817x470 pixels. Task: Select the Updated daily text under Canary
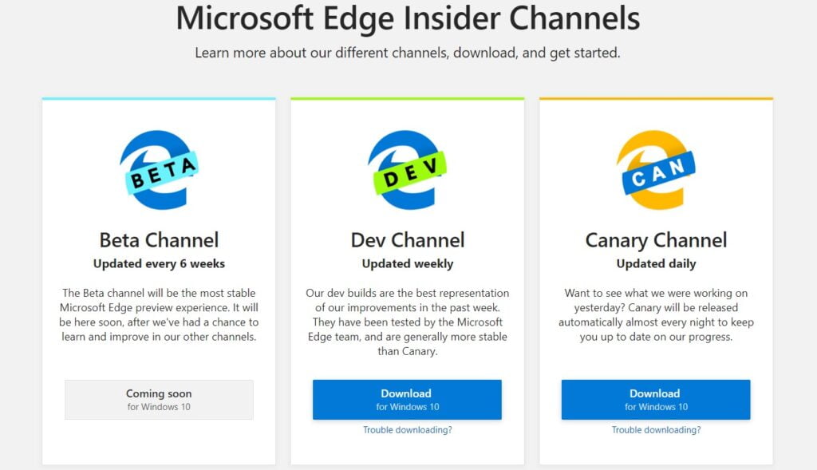(x=656, y=263)
